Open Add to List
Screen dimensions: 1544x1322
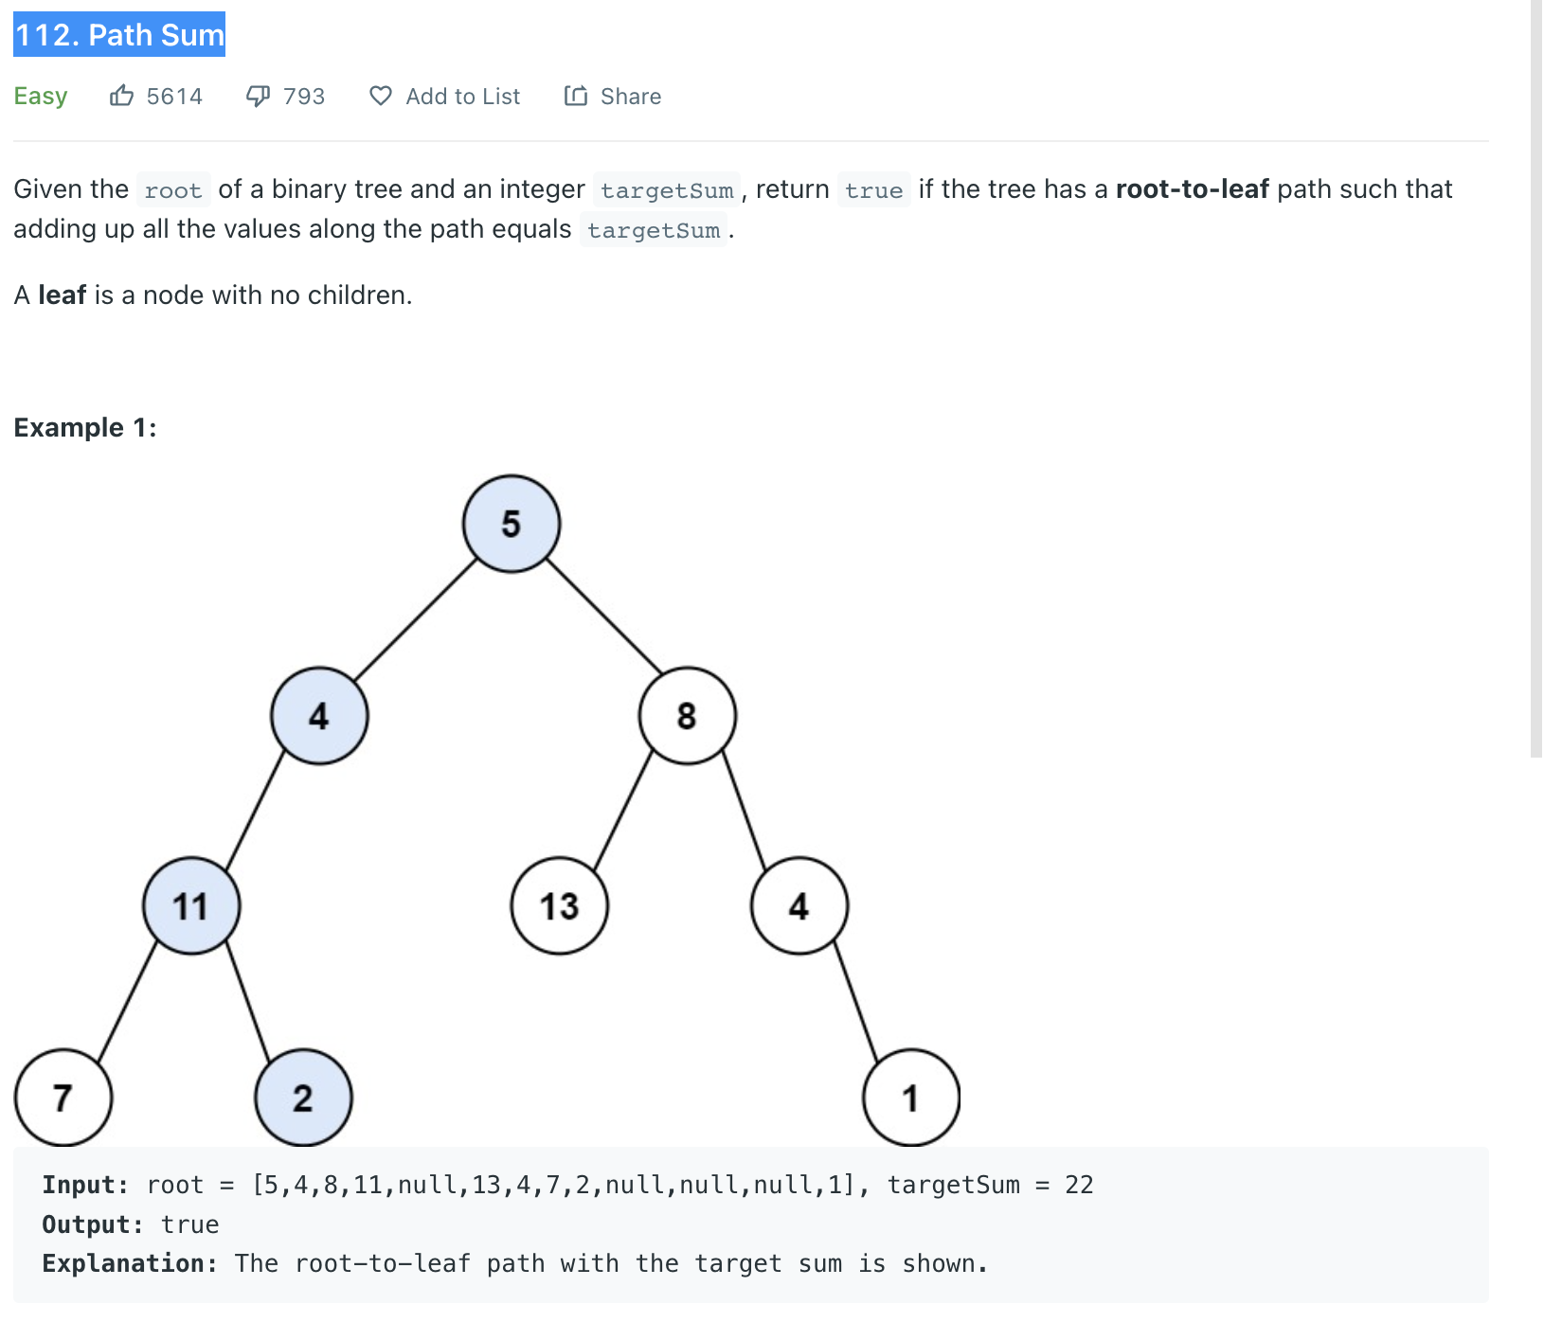[x=462, y=96]
